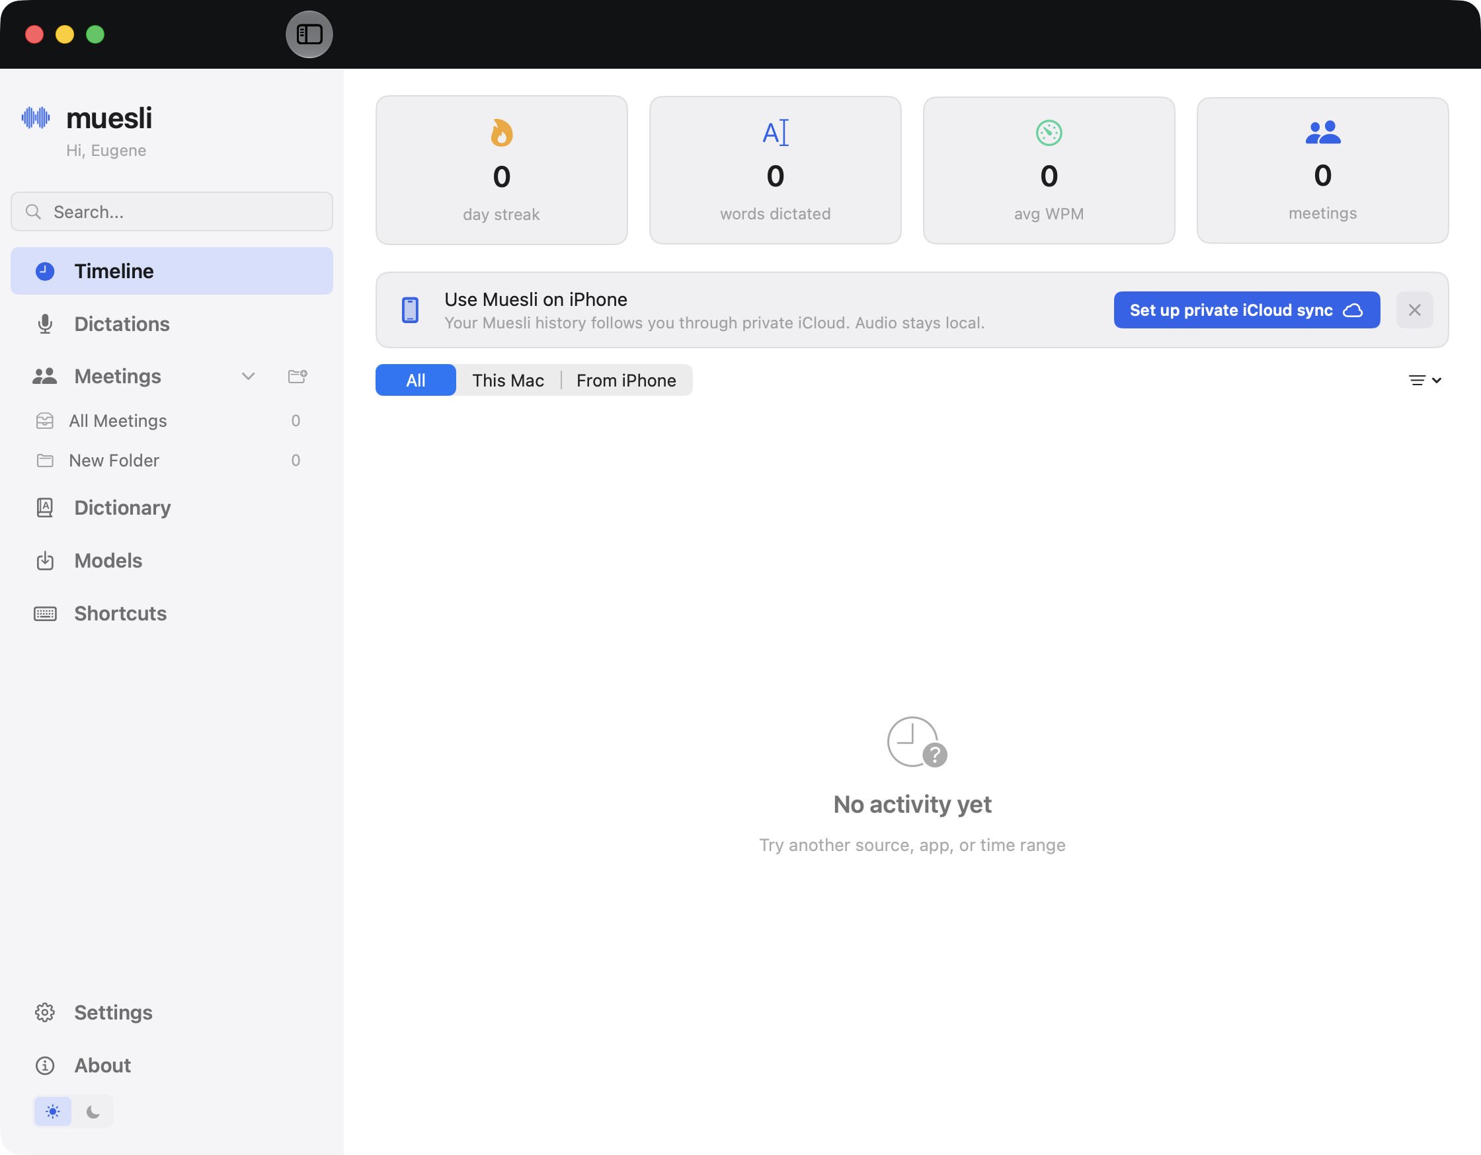1481x1155 pixels.
Task: Open the Models section
Action: tap(171, 560)
